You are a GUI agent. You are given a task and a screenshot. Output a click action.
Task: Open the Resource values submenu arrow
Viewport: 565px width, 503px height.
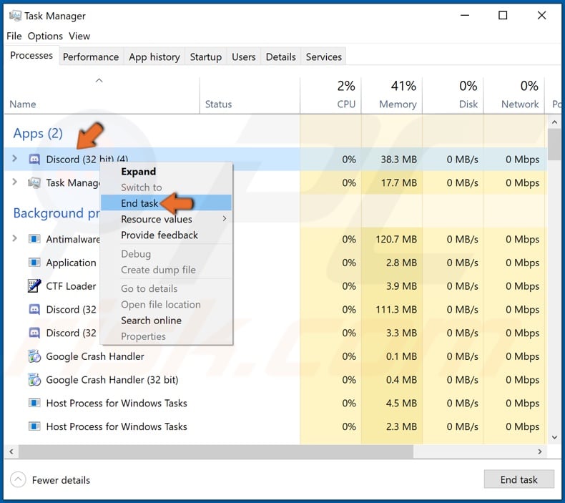[225, 218]
